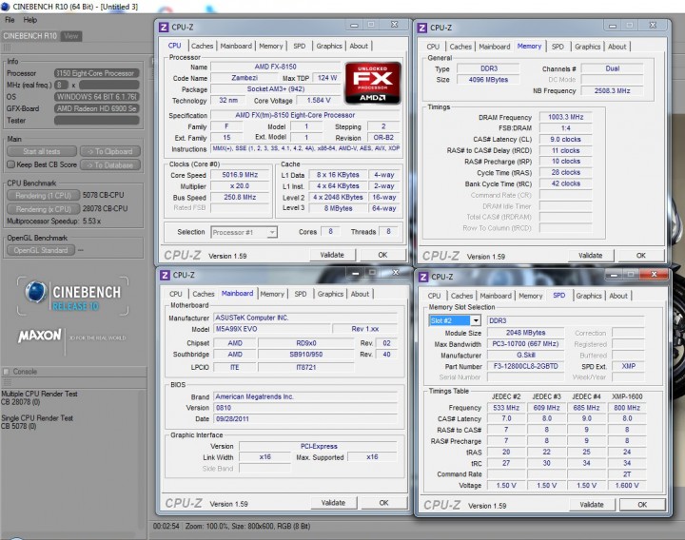
Task: Open Caches tab in Mainboard CPU-Z window
Action: 204,294
